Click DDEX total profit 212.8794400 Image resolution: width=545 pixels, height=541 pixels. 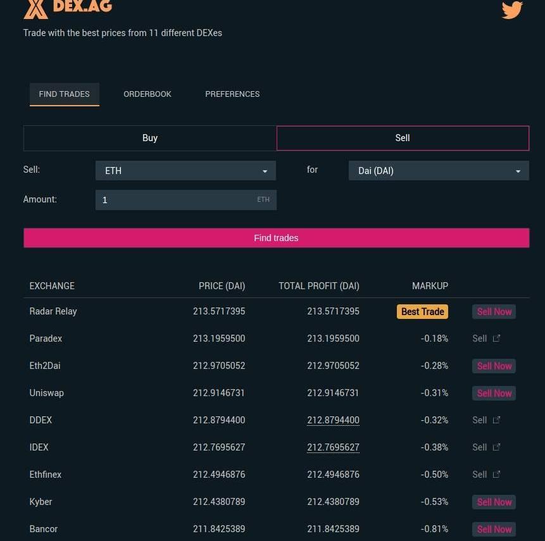[x=333, y=420]
